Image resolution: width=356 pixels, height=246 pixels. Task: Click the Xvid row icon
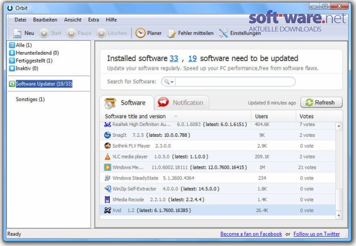(107, 210)
